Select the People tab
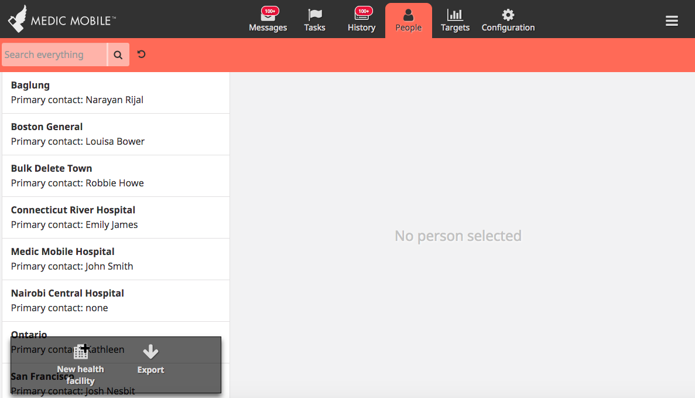 408,21
